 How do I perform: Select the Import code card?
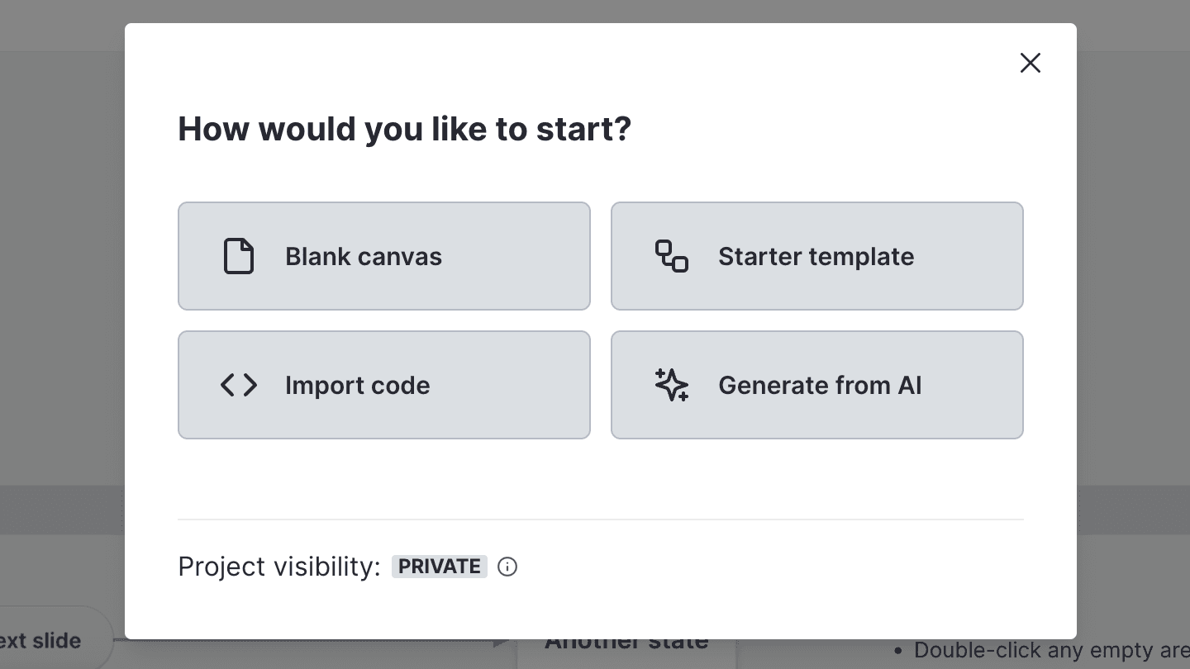tap(383, 385)
